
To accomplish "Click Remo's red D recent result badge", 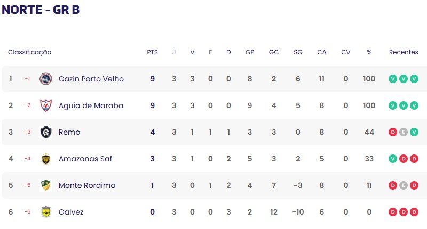I will [x=393, y=132].
